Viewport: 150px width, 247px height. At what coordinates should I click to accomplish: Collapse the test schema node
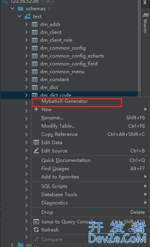(x=20, y=17)
